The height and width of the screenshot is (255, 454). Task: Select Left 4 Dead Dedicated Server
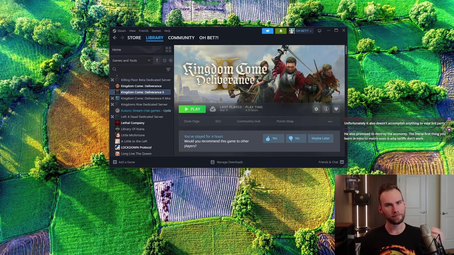tap(142, 117)
